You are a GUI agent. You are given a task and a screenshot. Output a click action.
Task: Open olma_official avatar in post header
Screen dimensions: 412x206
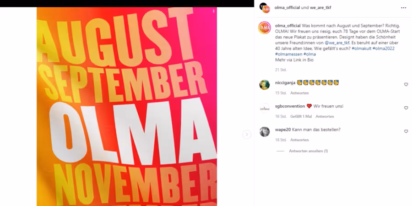click(x=265, y=8)
